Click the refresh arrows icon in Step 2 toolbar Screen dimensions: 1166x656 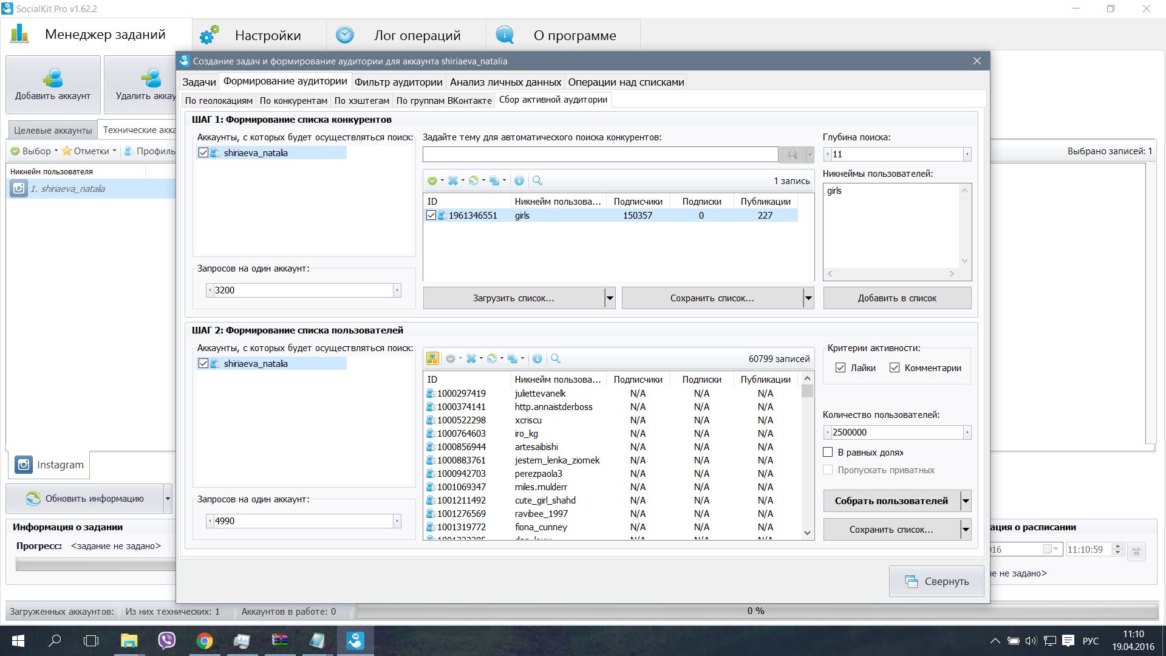(492, 358)
